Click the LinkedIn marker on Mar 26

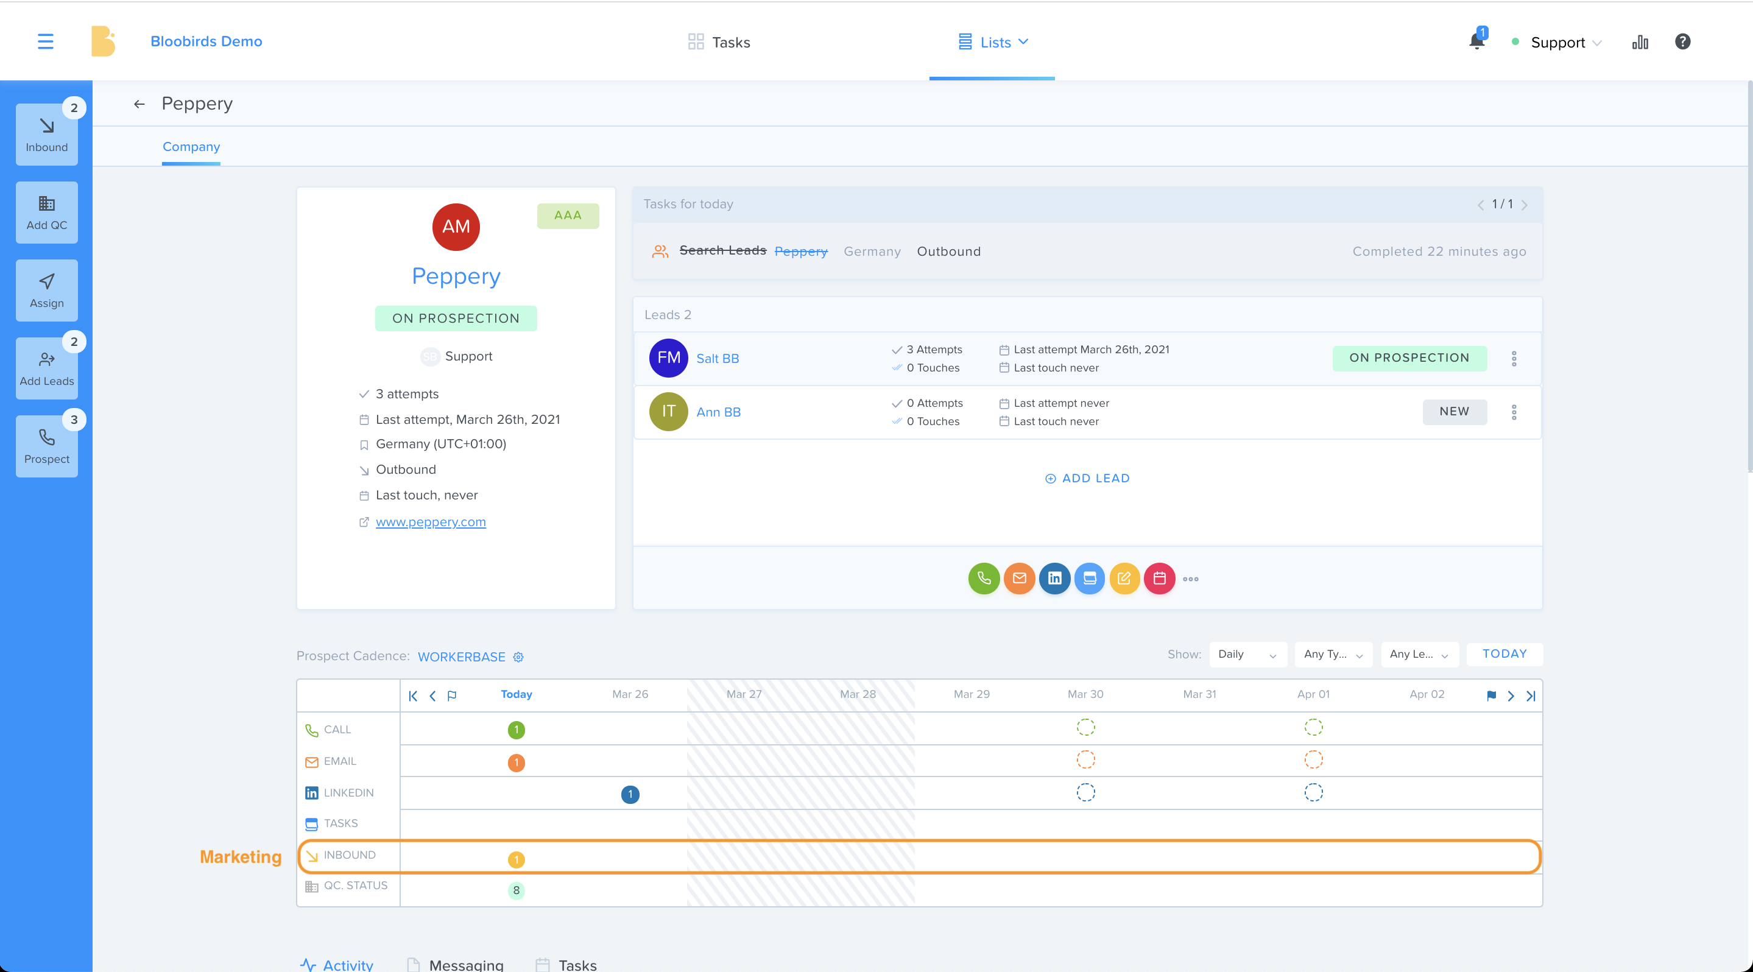coord(630,794)
